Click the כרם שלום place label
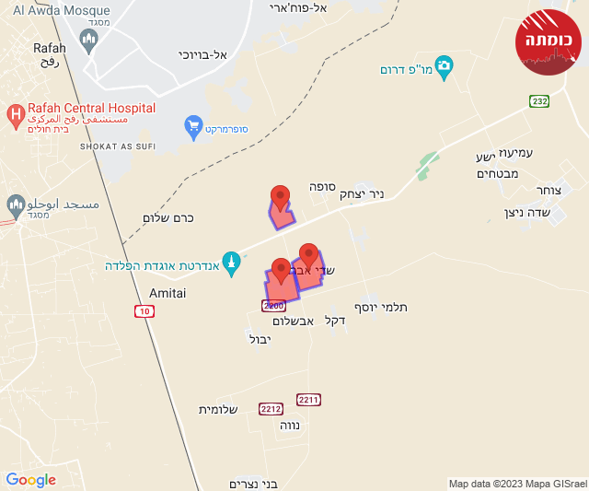The width and height of the screenshot is (589, 491). 167,218
